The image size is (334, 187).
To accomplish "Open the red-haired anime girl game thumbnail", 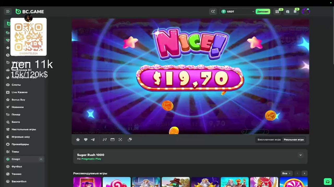I will click(264, 182).
